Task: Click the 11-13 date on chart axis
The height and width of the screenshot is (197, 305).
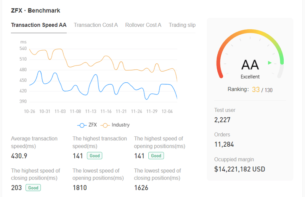Action: pos(91,111)
